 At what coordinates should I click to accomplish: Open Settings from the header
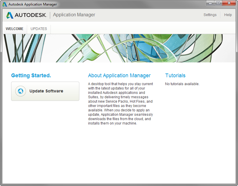tap(210, 15)
